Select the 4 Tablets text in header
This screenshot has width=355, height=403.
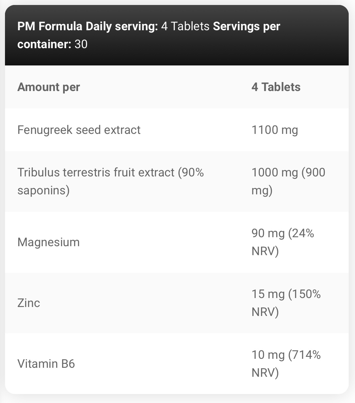point(185,26)
